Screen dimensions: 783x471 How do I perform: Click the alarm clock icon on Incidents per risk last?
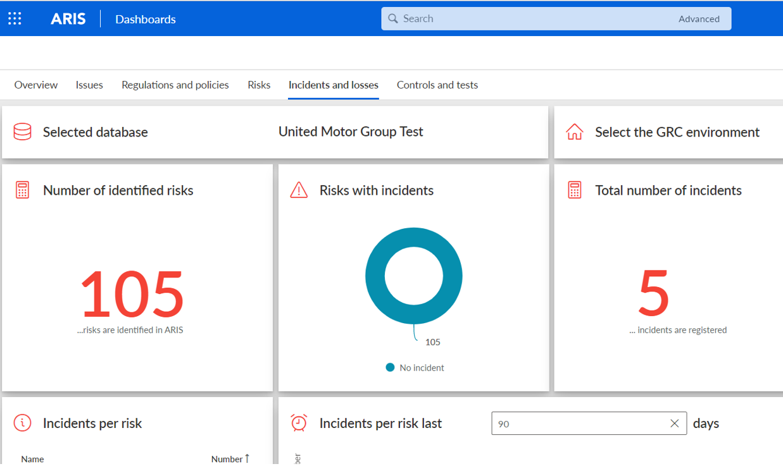point(298,423)
